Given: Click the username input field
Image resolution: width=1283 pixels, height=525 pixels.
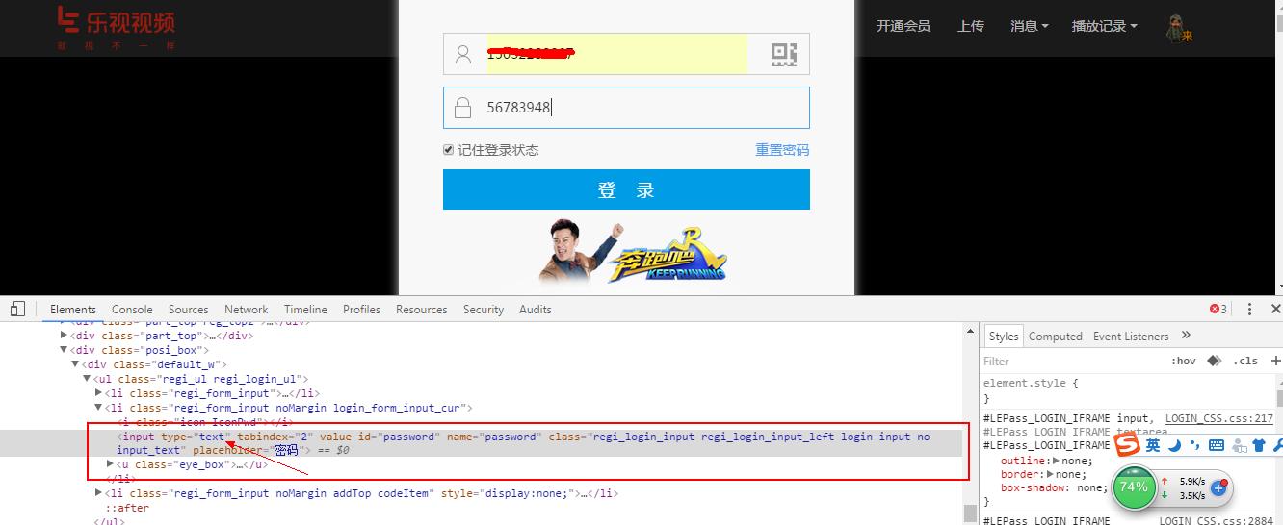Looking at the screenshot, I should click(626, 54).
